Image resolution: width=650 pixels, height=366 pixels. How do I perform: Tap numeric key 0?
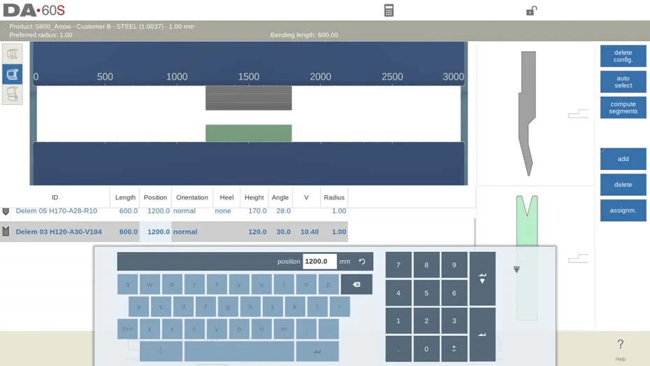point(426,349)
